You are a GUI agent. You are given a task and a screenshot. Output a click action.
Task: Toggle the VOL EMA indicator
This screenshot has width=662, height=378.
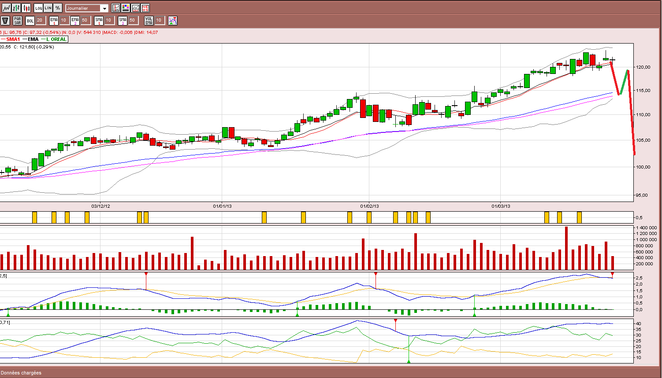click(x=149, y=20)
